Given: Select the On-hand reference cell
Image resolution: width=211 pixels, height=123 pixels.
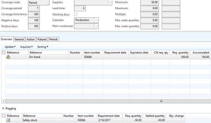Looking at the screenshot, I should pyautogui.click(x=48, y=57).
